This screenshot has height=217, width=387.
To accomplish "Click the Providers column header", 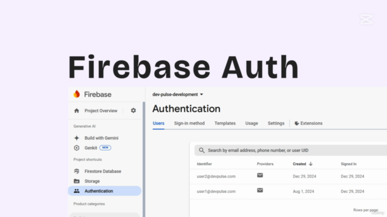I will 265,164.
